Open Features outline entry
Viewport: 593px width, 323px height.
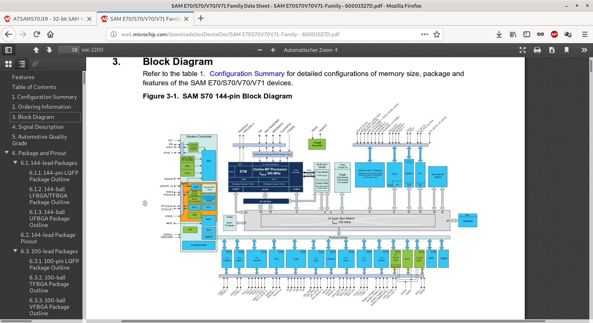click(x=23, y=77)
